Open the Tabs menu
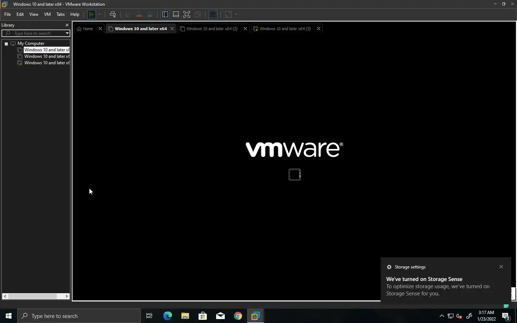The width and height of the screenshot is (517, 323). point(61,14)
